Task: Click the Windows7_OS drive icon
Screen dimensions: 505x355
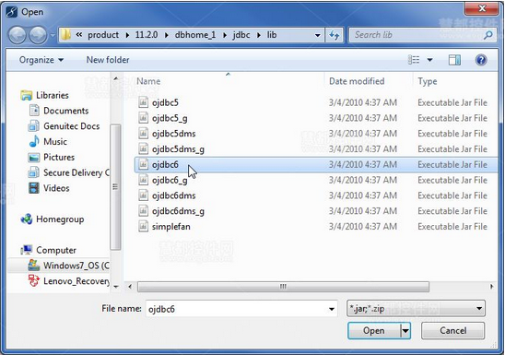Action: (34, 266)
